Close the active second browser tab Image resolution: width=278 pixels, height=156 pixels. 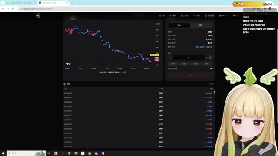click(x=67, y=3)
